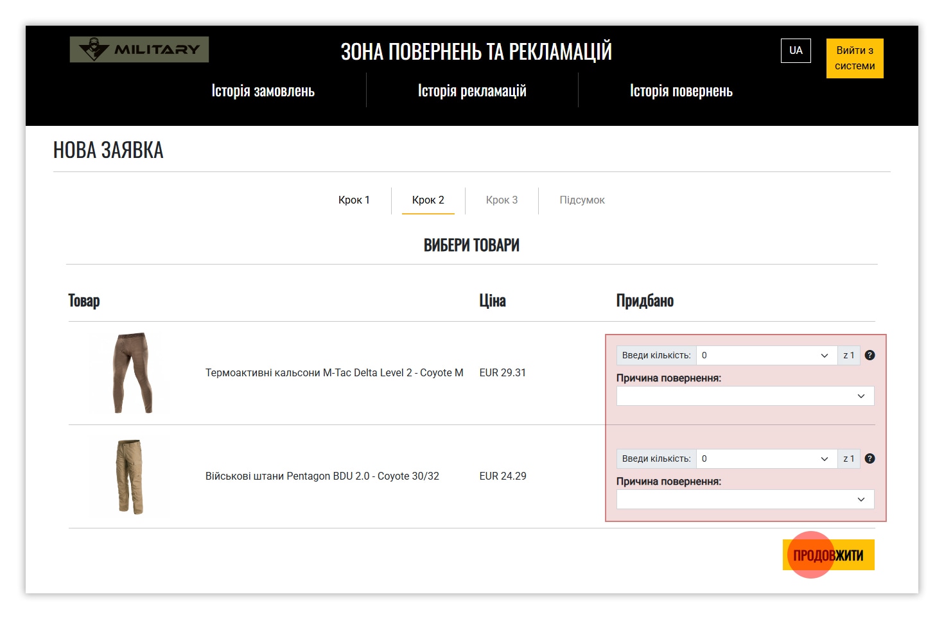Click product name Термоактивні кальсони M-Tac Delta

(334, 373)
